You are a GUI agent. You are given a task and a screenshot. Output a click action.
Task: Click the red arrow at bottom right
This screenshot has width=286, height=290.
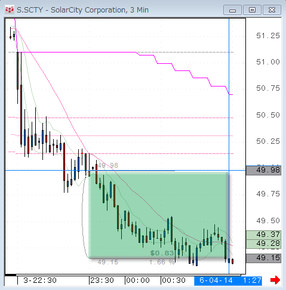tap(275, 280)
